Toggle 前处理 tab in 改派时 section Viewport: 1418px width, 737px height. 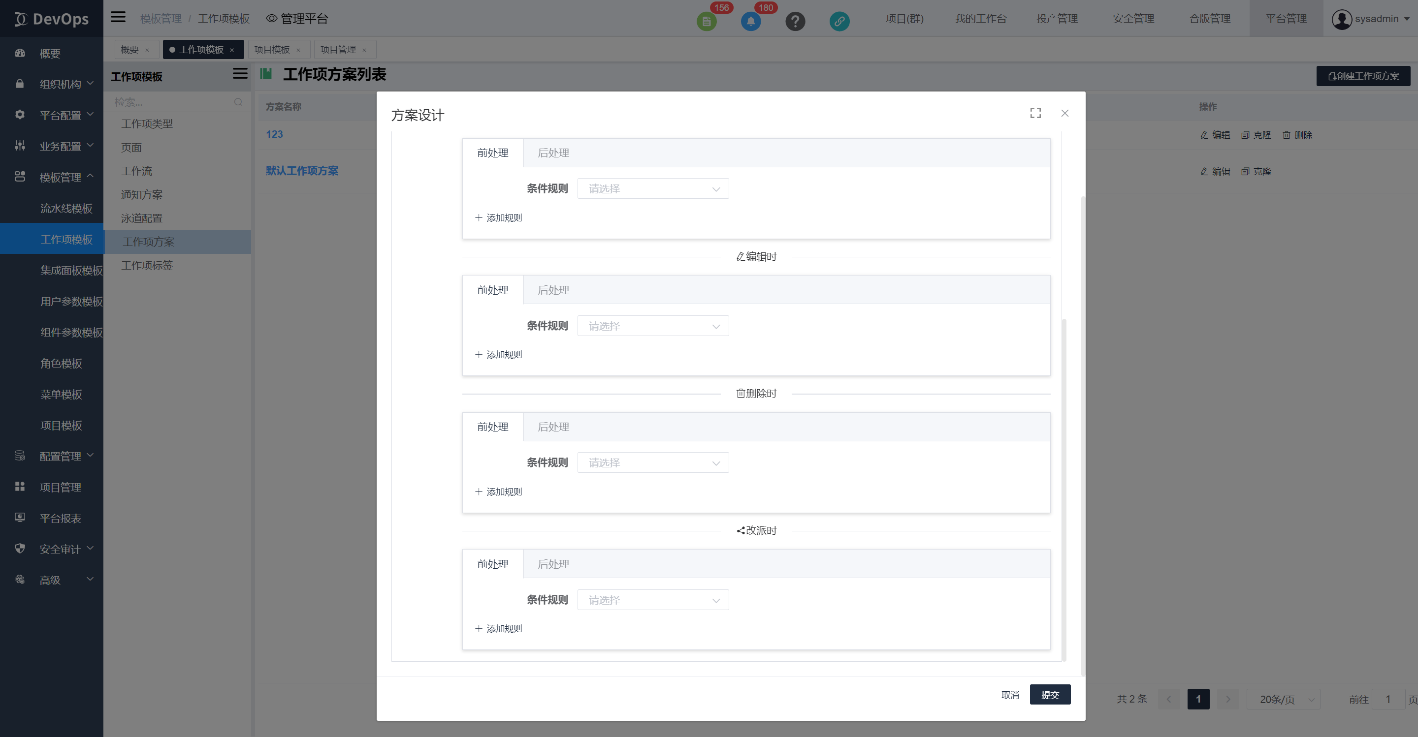492,563
